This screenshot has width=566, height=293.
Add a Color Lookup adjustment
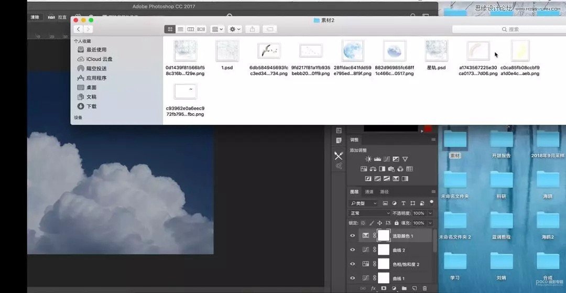pyautogui.click(x=409, y=169)
